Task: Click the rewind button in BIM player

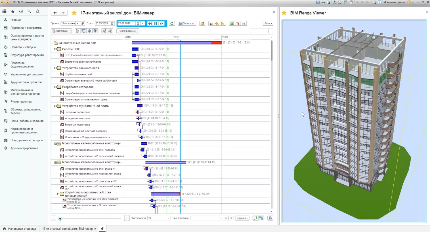Action: pos(150,24)
